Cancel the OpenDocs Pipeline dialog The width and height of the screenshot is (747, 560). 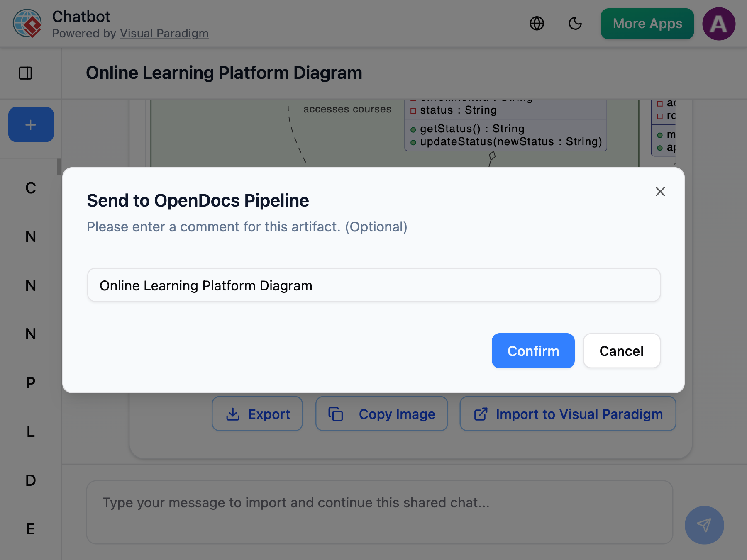coord(621,351)
